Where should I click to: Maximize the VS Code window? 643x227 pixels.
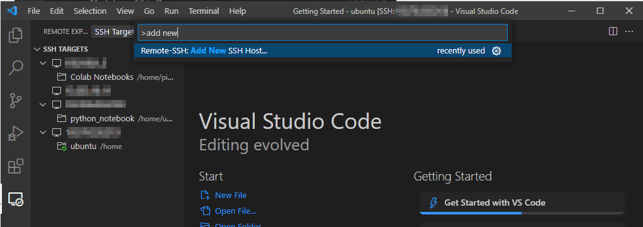(x=600, y=11)
